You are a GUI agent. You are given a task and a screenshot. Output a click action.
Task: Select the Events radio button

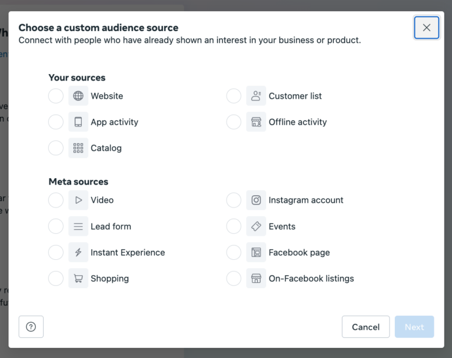[x=234, y=226]
